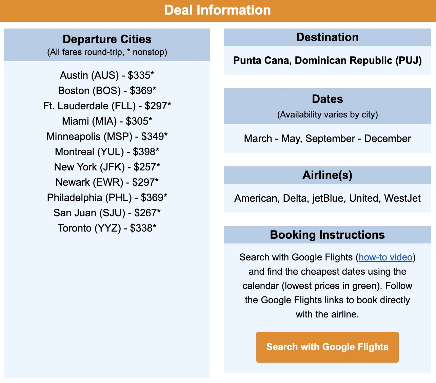This screenshot has height=383, width=436.
Task: Select the Toronto (YYZ) $338 fare
Action: (107, 228)
